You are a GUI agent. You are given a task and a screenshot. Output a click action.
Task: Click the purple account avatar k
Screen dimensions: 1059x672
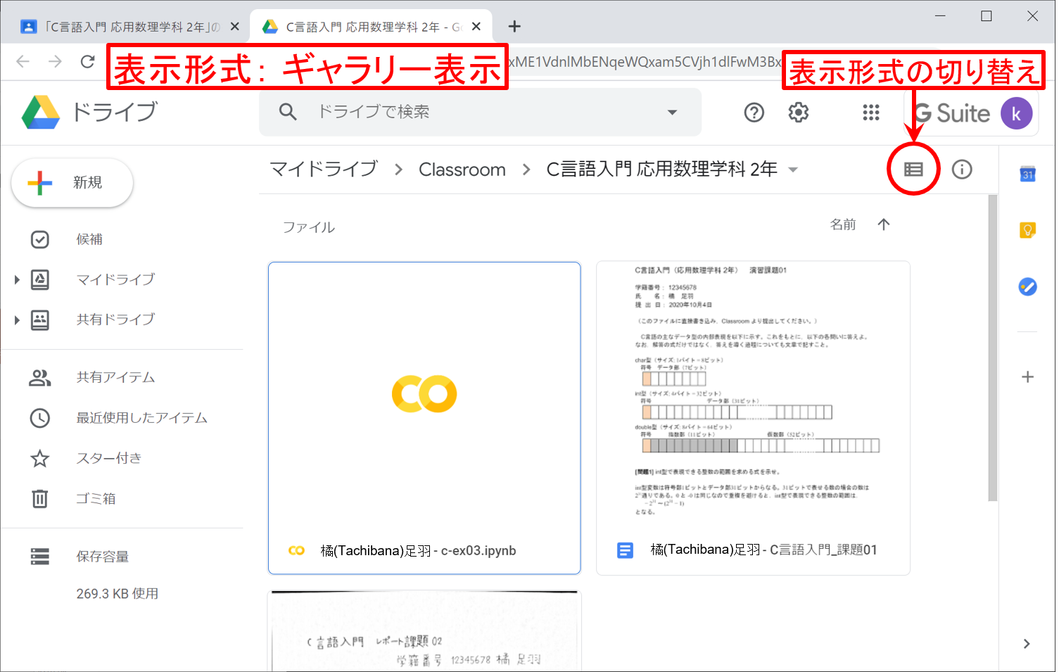1015,113
